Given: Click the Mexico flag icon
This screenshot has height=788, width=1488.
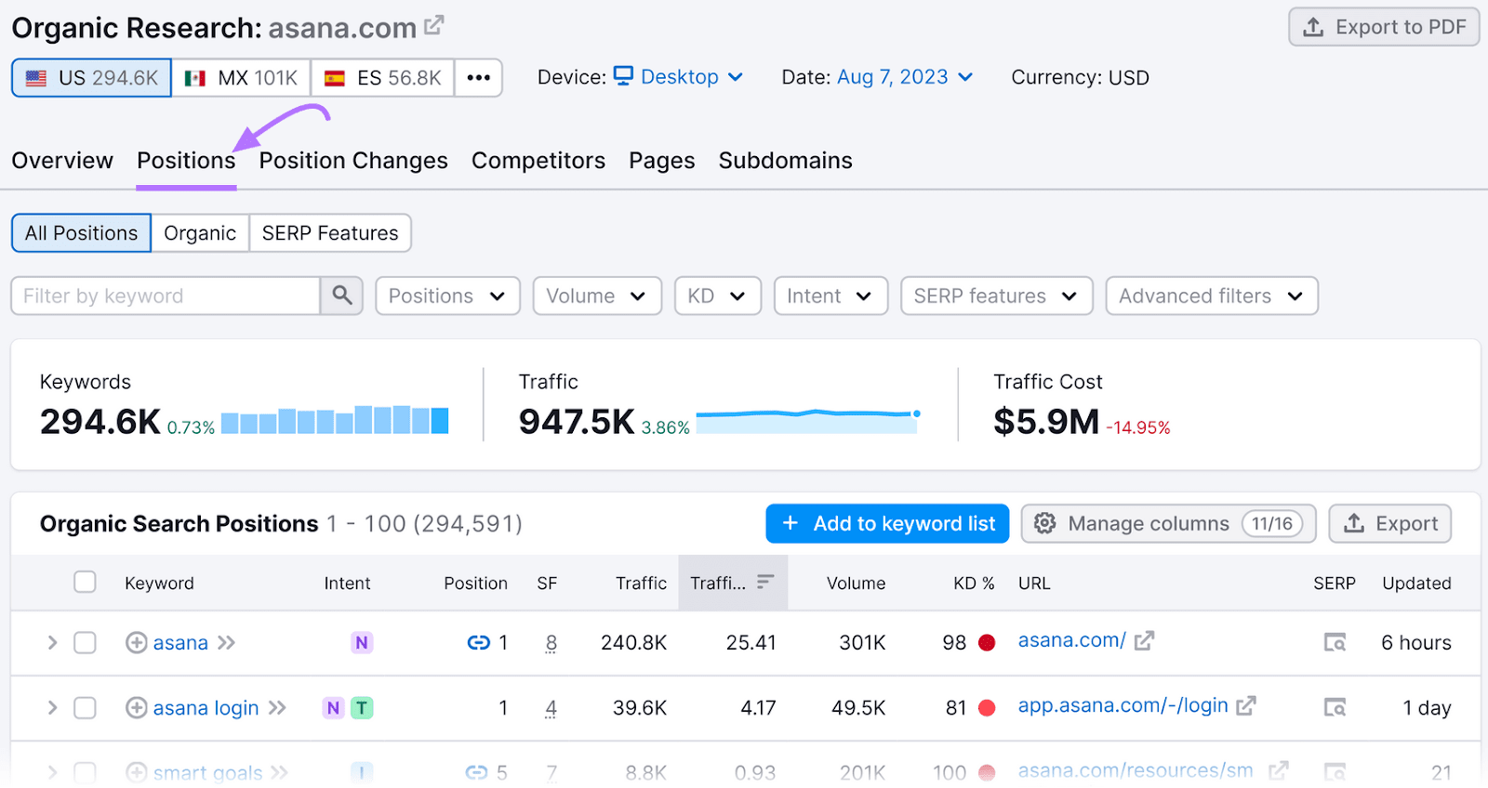Looking at the screenshot, I should pyautogui.click(x=195, y=78).
